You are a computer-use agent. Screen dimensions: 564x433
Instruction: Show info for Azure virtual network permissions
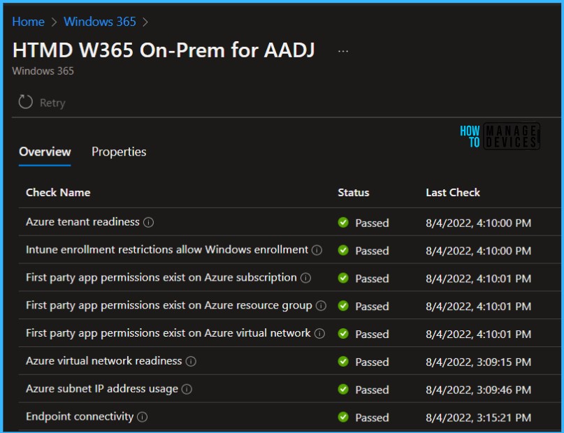point(319,333)
